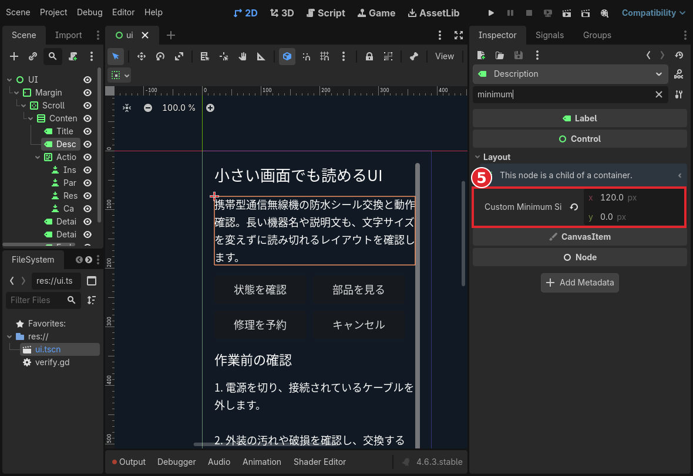Open object history icon in Inspector
This screenshot has height=476, width=693.
[679, 55]
